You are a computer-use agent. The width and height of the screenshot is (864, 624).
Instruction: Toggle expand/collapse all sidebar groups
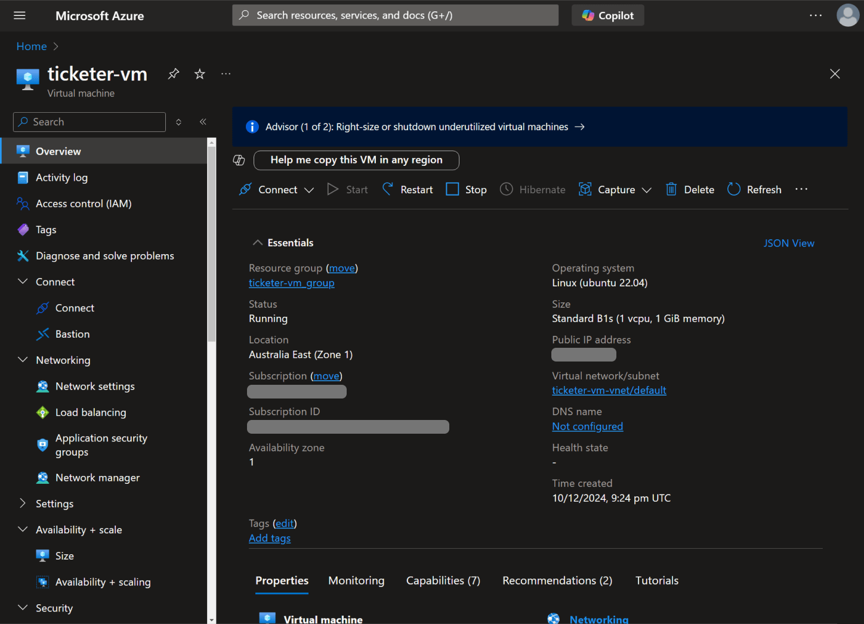coord(178,122)
